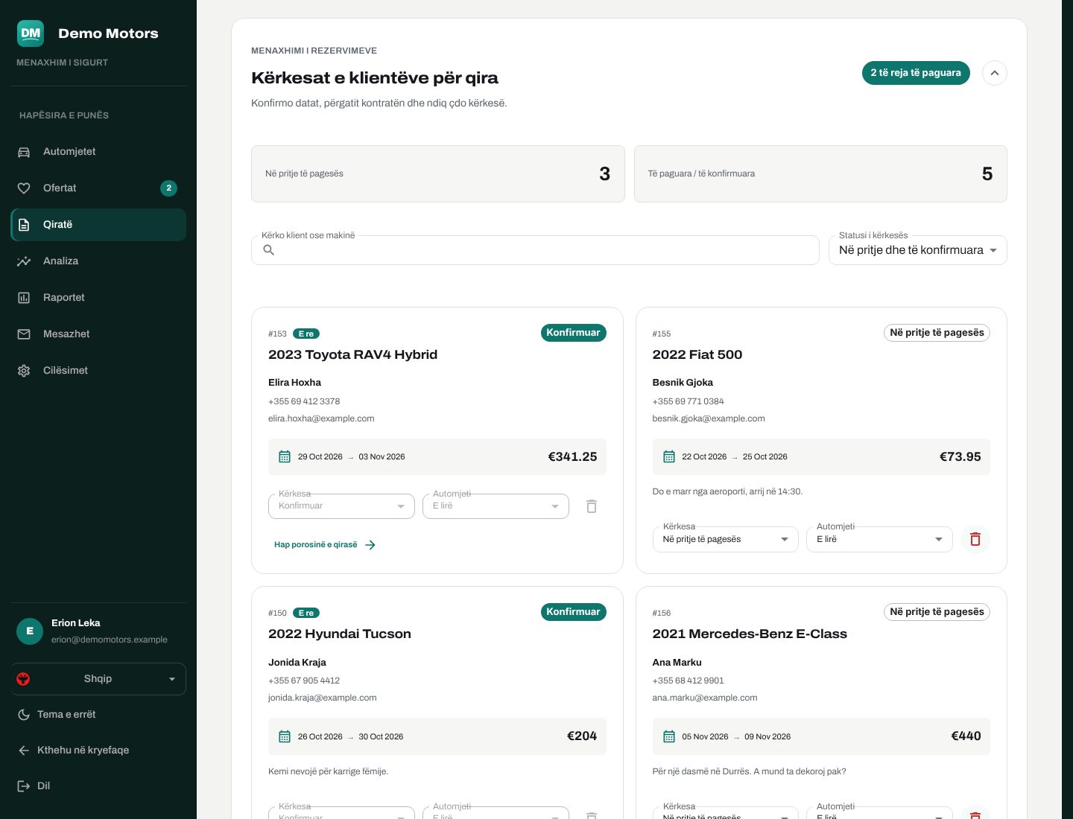Click the Ofertat badge showing 2
This screenshot has height=819, width=1073.
click(x=168, y=188)
